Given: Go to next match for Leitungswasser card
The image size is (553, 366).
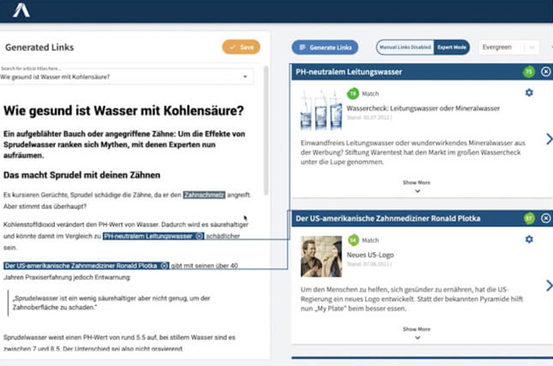Looking at the screenshot, I should tap(549, 139).
